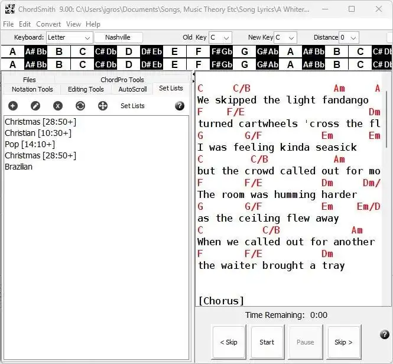
Task: Click the four-way move arrows icon
Action: tap(103, 106)
